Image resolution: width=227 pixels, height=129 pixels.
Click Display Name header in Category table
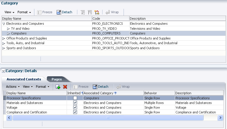[47, 19]
